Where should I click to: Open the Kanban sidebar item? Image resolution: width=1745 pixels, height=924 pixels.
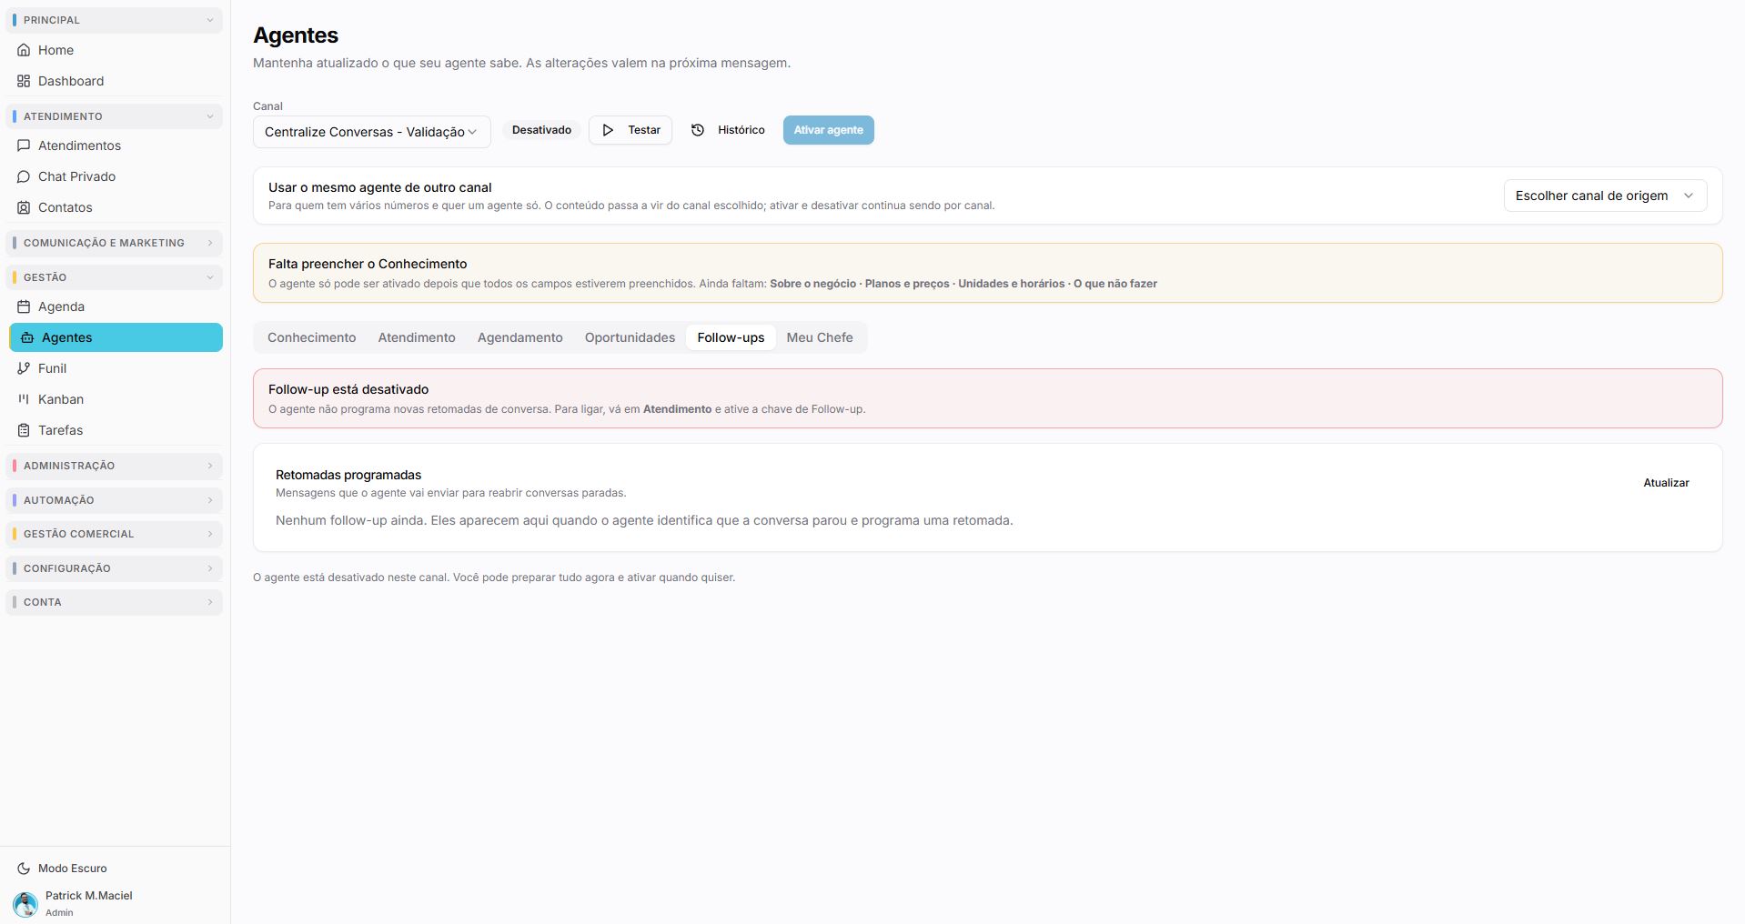point(115,399)
